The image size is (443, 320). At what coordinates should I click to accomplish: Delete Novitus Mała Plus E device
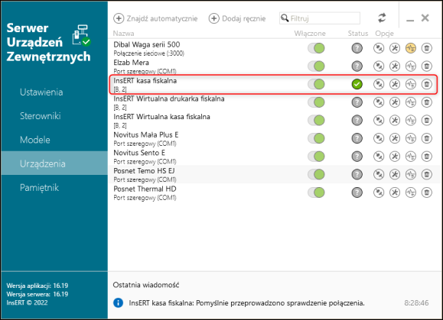(427, 138)
